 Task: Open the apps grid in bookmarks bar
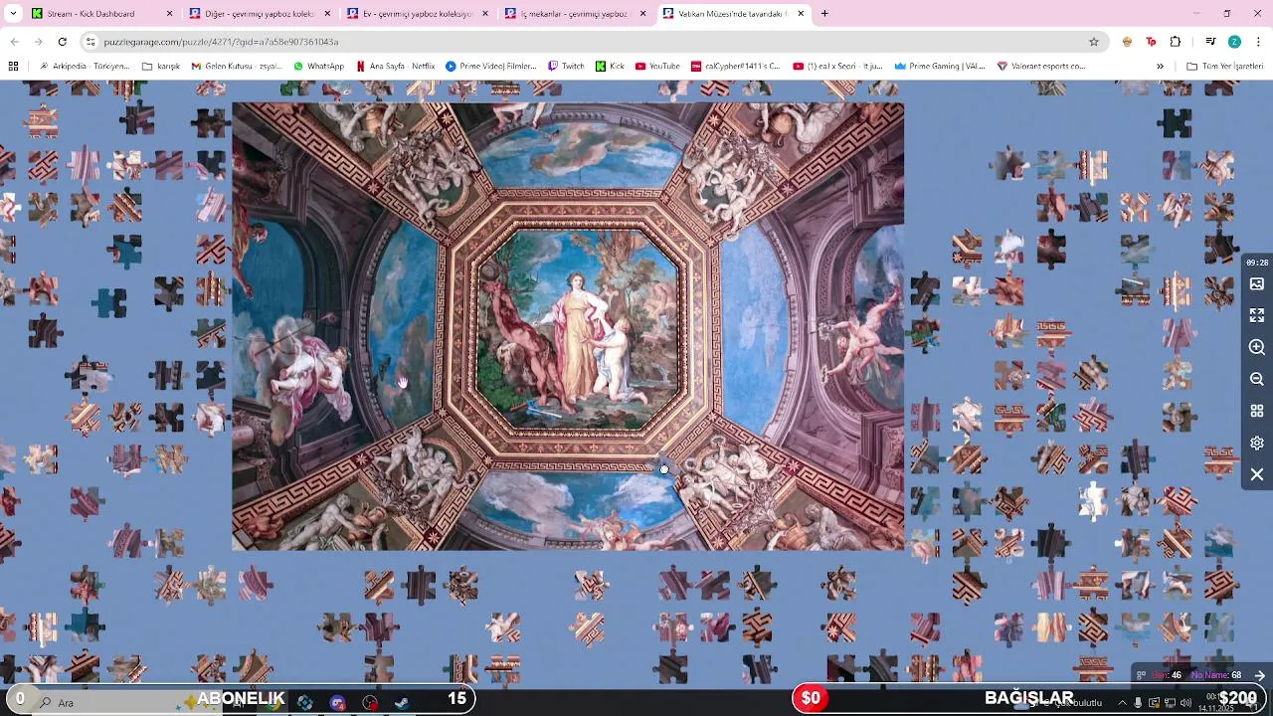13,67
